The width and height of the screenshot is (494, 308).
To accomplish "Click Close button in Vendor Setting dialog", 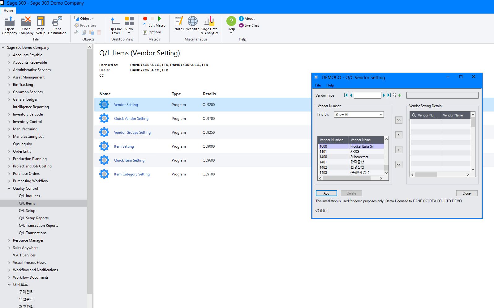I will pyautogui.click(x=466, y=193).
